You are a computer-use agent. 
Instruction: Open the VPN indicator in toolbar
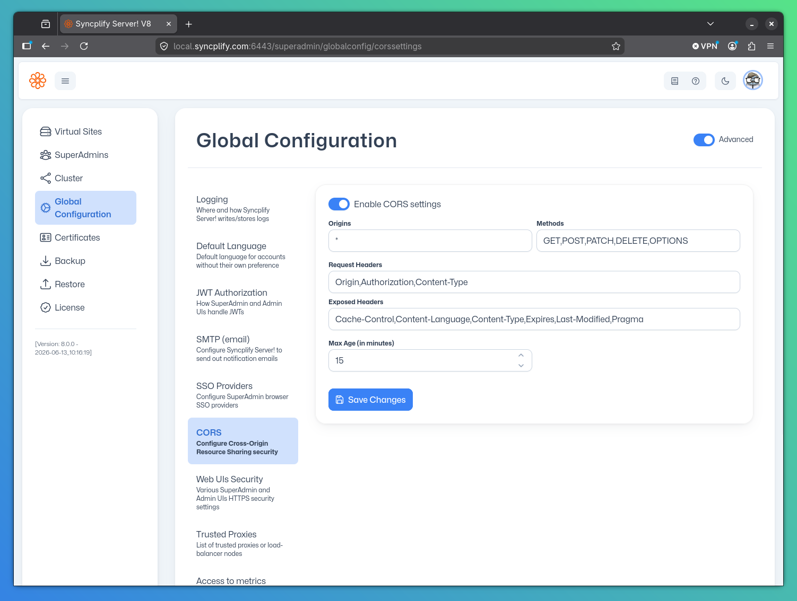pyautogui.click(x=705, y=46)
